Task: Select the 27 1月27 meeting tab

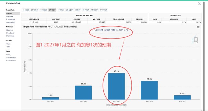Action: 52,10
